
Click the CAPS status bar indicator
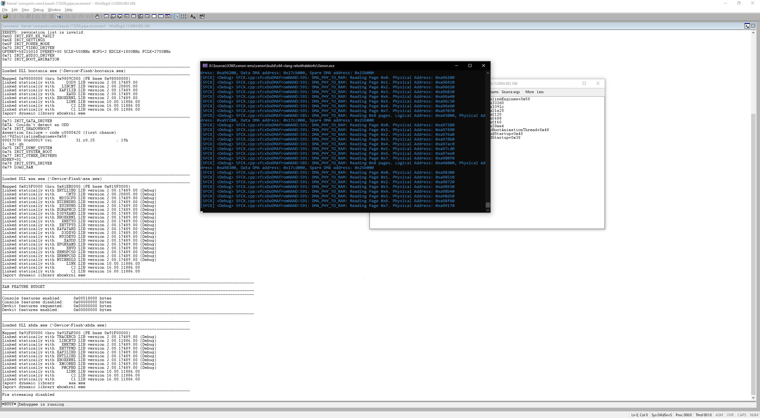click(742, 415)
